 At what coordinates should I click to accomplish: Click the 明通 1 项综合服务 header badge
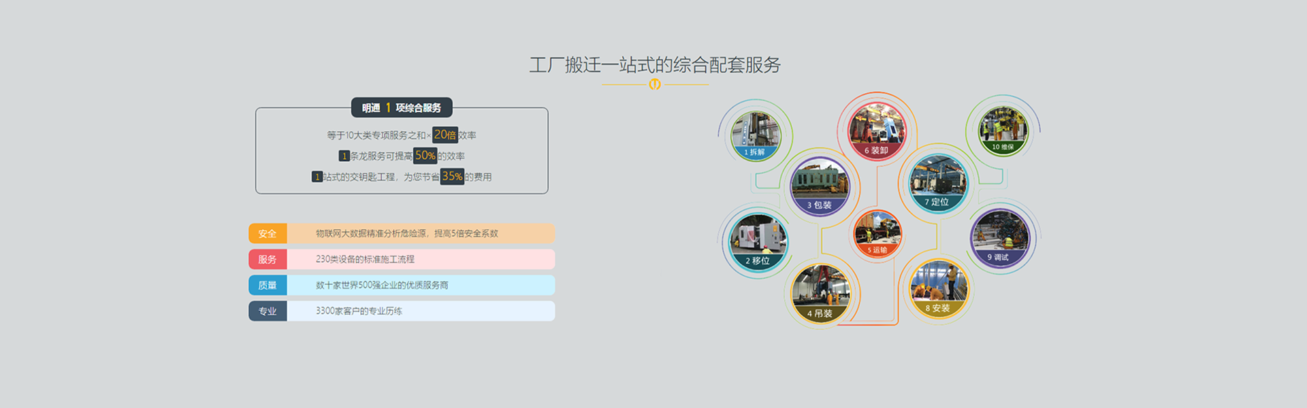click(x=402, y=107)
